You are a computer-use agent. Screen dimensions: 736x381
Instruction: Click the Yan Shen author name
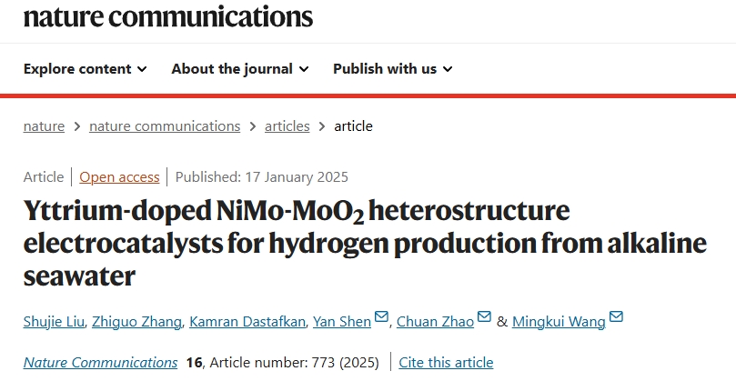342,322
